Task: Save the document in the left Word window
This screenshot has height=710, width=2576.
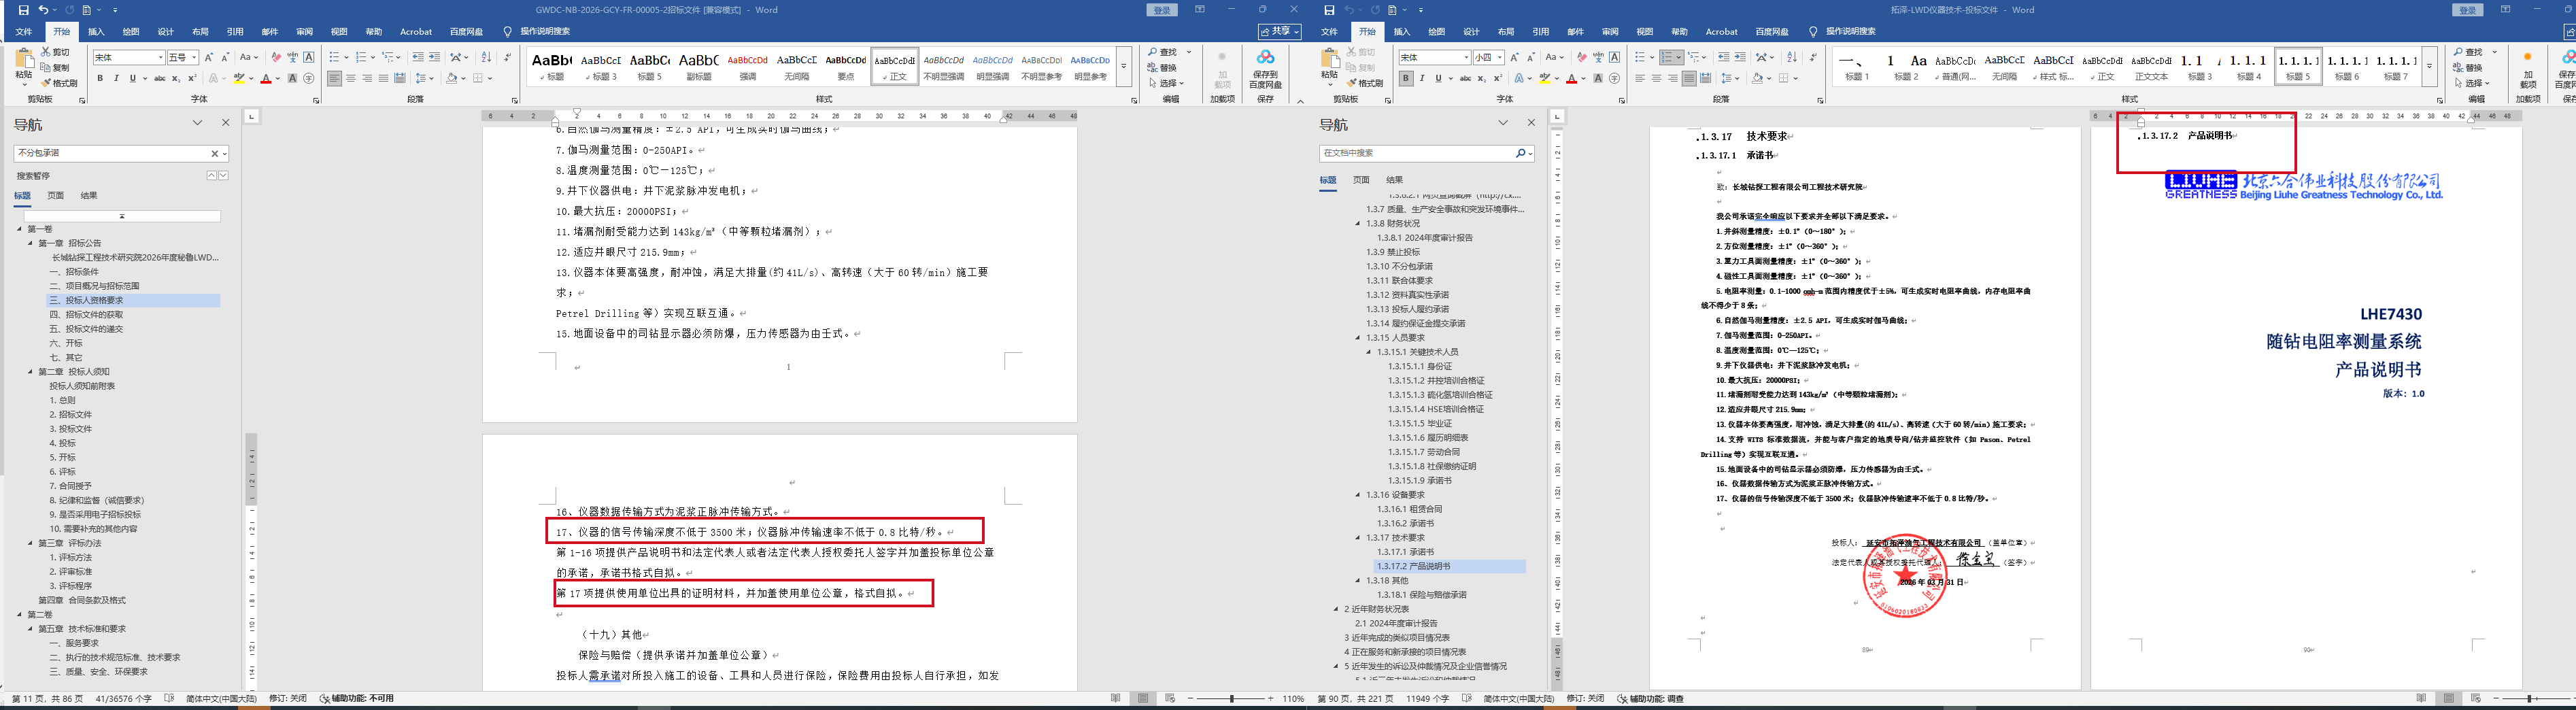Action: 24,10
